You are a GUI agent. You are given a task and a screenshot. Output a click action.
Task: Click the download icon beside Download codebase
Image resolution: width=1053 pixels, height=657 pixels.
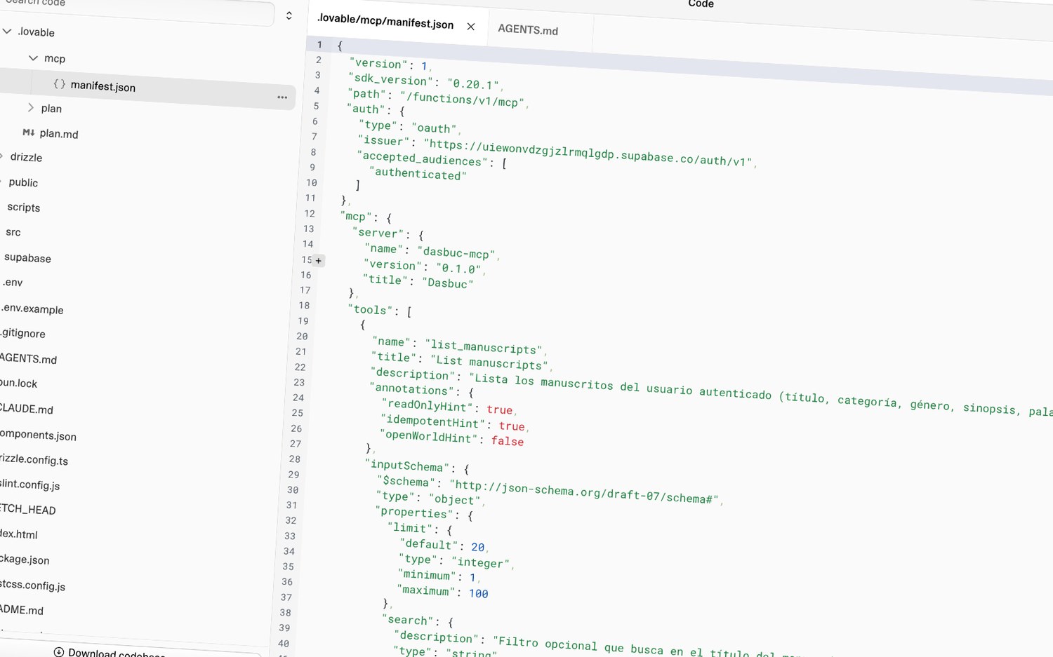[x=59, y=651]
